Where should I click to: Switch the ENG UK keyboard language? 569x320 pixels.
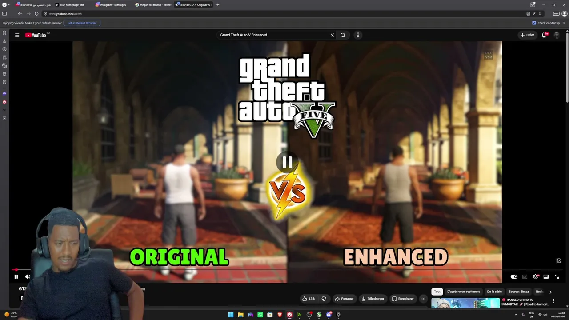[531, 315]
